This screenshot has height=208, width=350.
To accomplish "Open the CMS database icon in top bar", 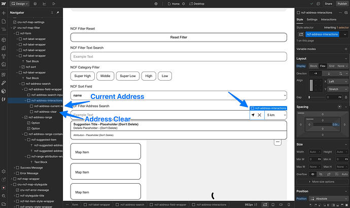I will [x=36, y=4].
